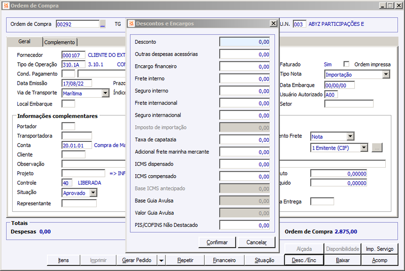Click the Itens button

pyautogui.click(x=64, y=260)
